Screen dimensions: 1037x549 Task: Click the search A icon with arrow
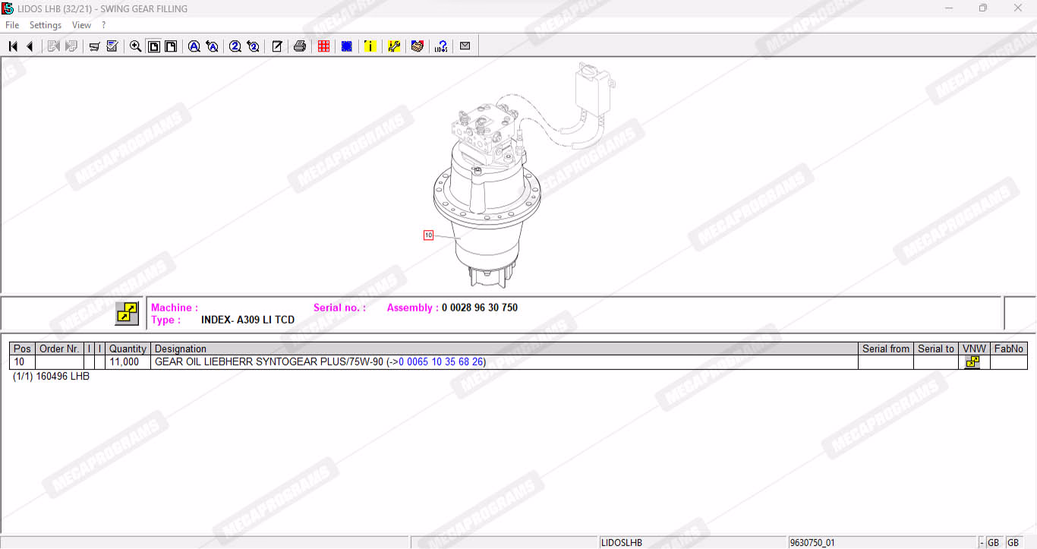(213, 46)
